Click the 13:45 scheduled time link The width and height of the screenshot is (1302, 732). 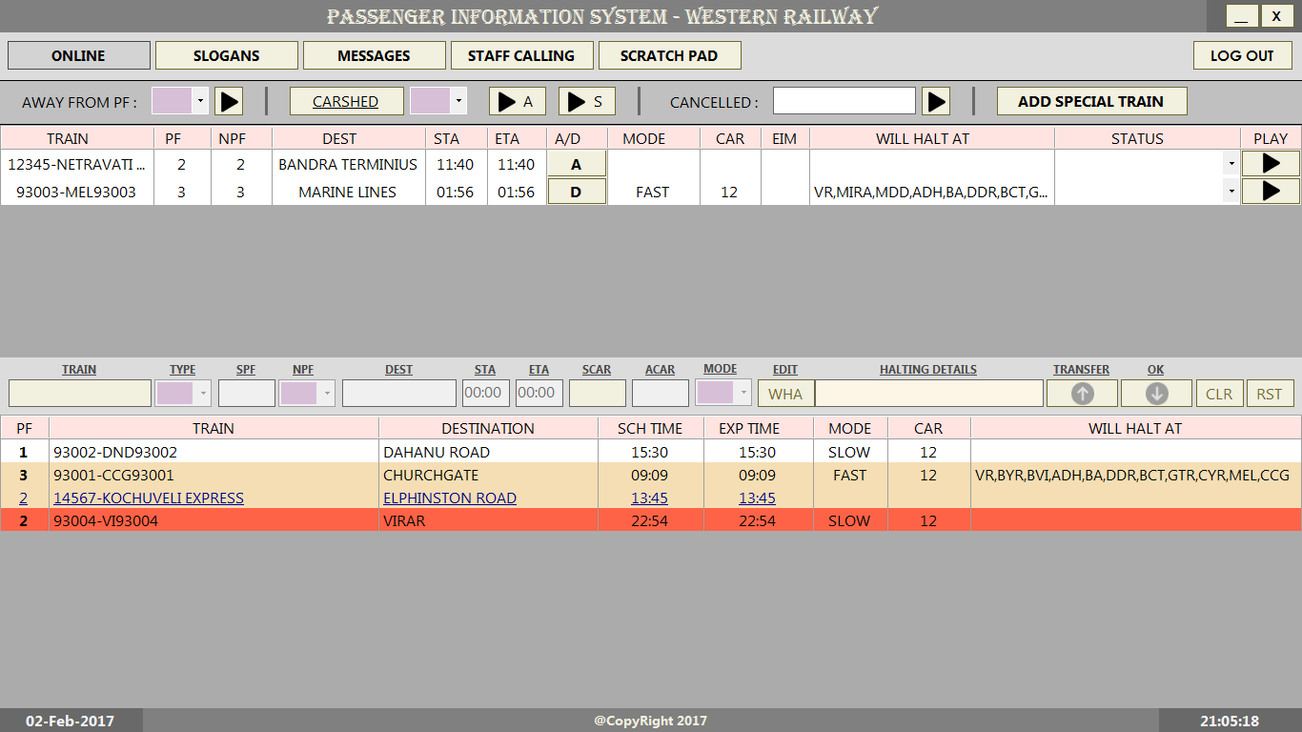[650, 498]
